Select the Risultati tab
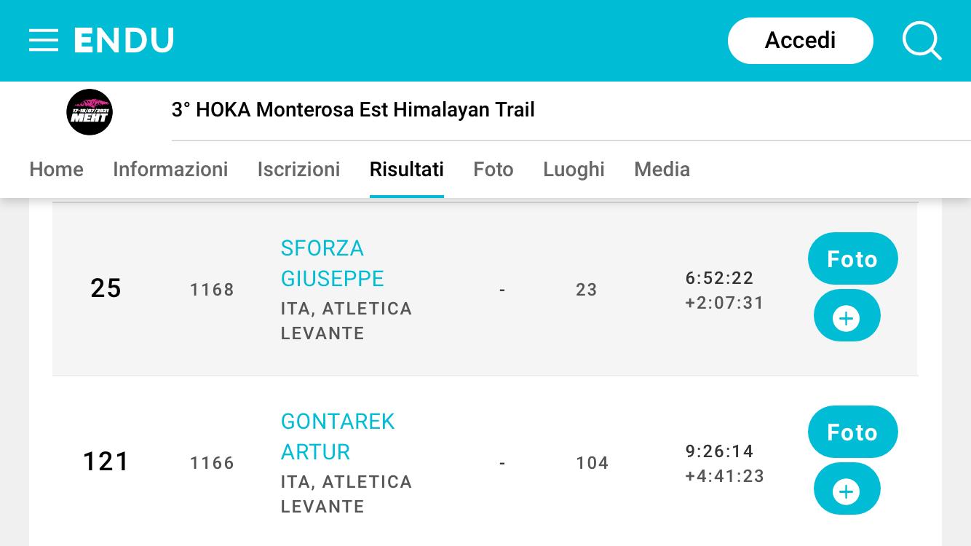 click(406, 169)
